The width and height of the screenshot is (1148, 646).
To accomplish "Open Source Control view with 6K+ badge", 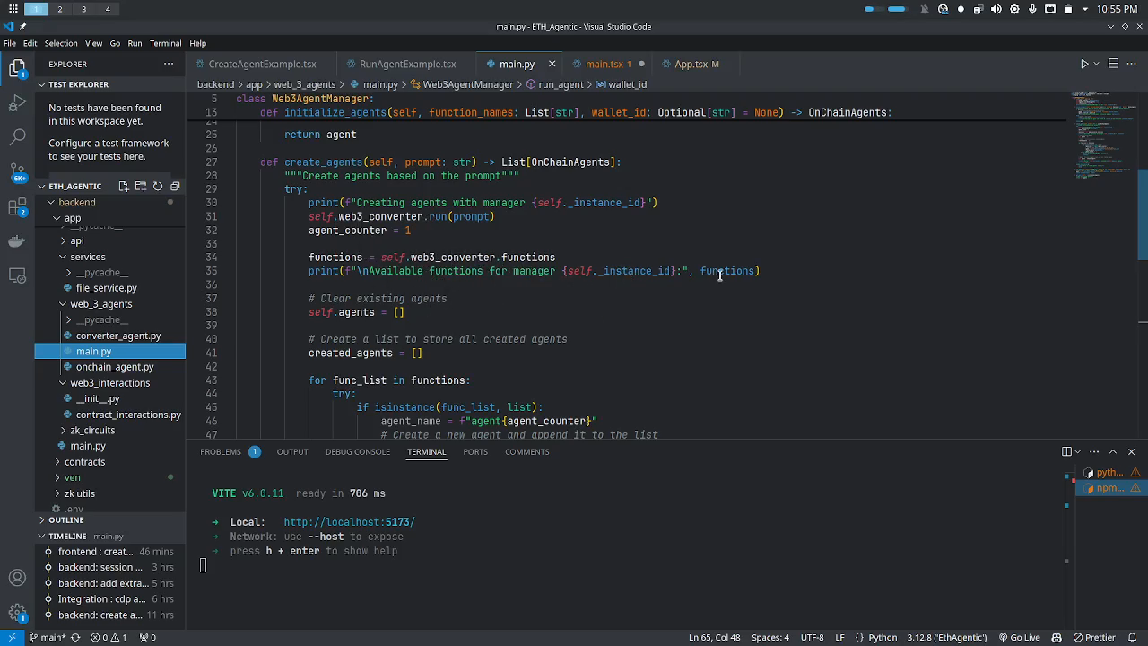I will pyautogui.click(x=17, y=171).
